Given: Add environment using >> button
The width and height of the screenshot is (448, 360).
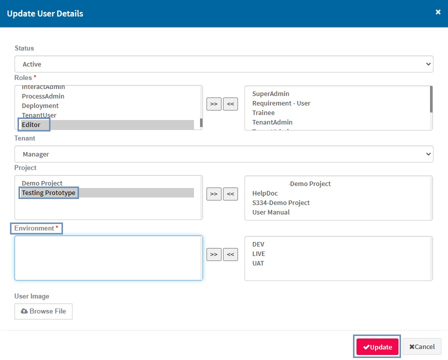Looking at the screenshot, I should [x=214, y=254].
